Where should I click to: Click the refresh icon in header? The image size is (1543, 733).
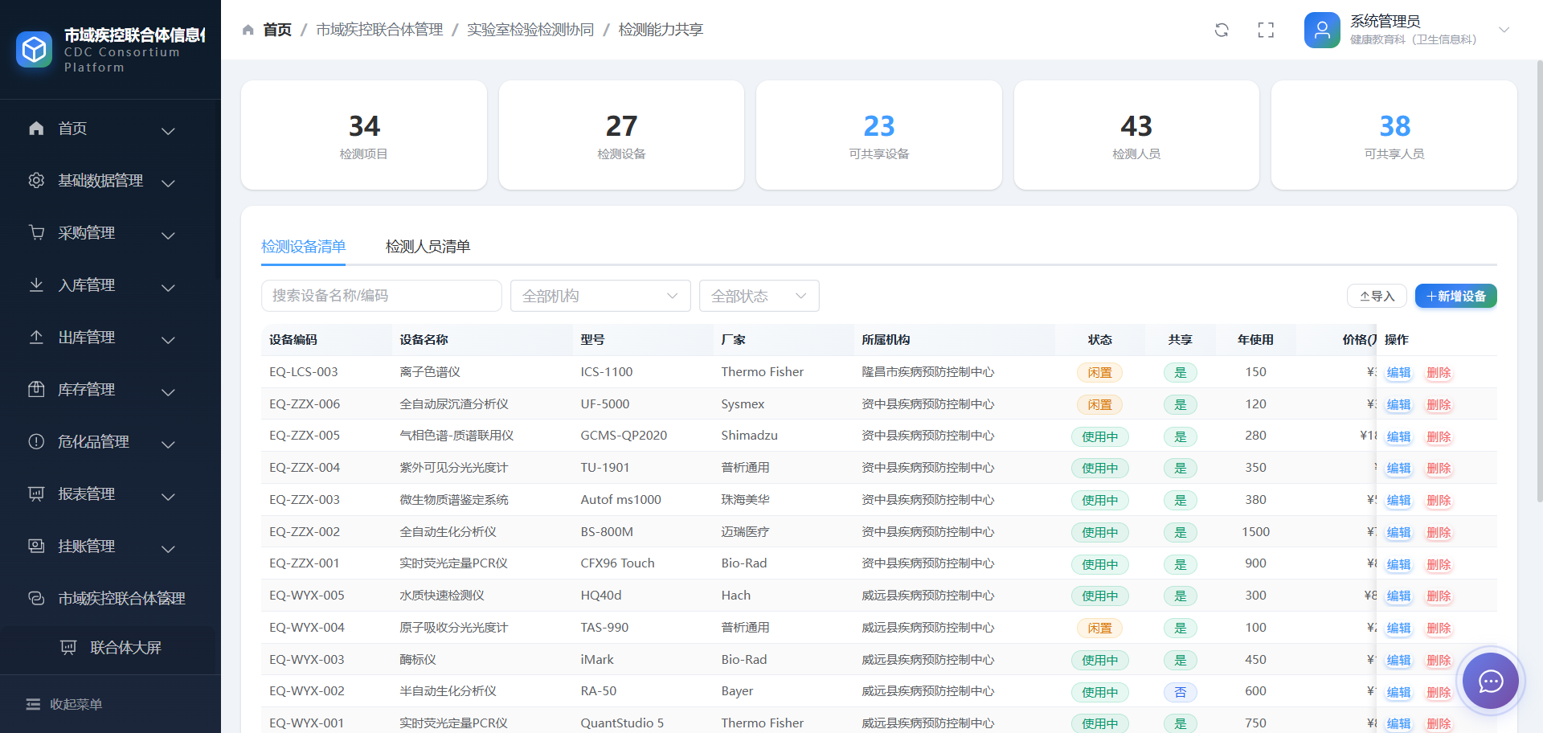coord(1222,30)
